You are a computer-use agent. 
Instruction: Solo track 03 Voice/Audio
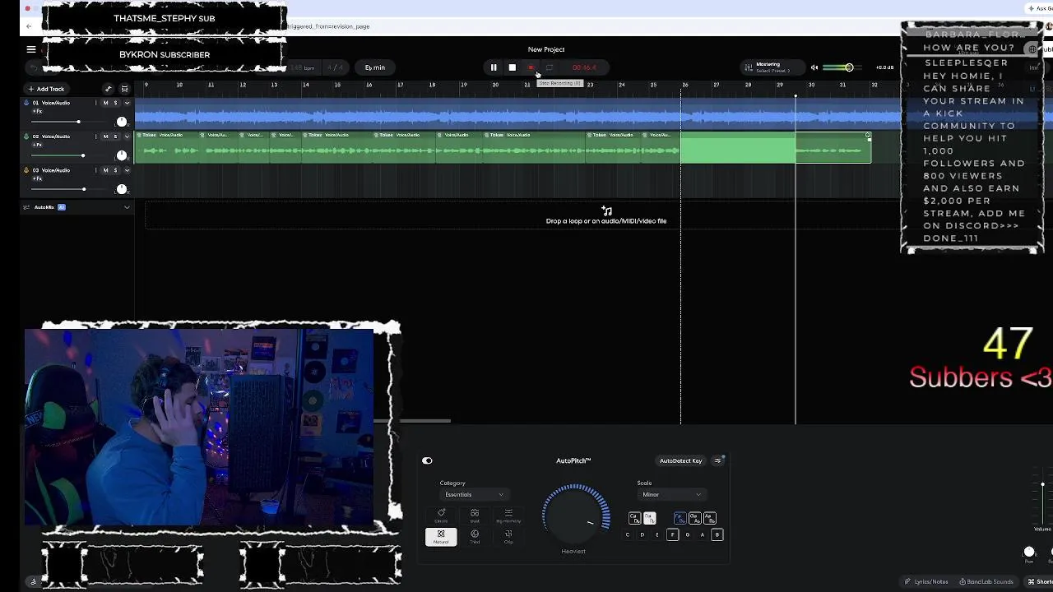point(115,170)
